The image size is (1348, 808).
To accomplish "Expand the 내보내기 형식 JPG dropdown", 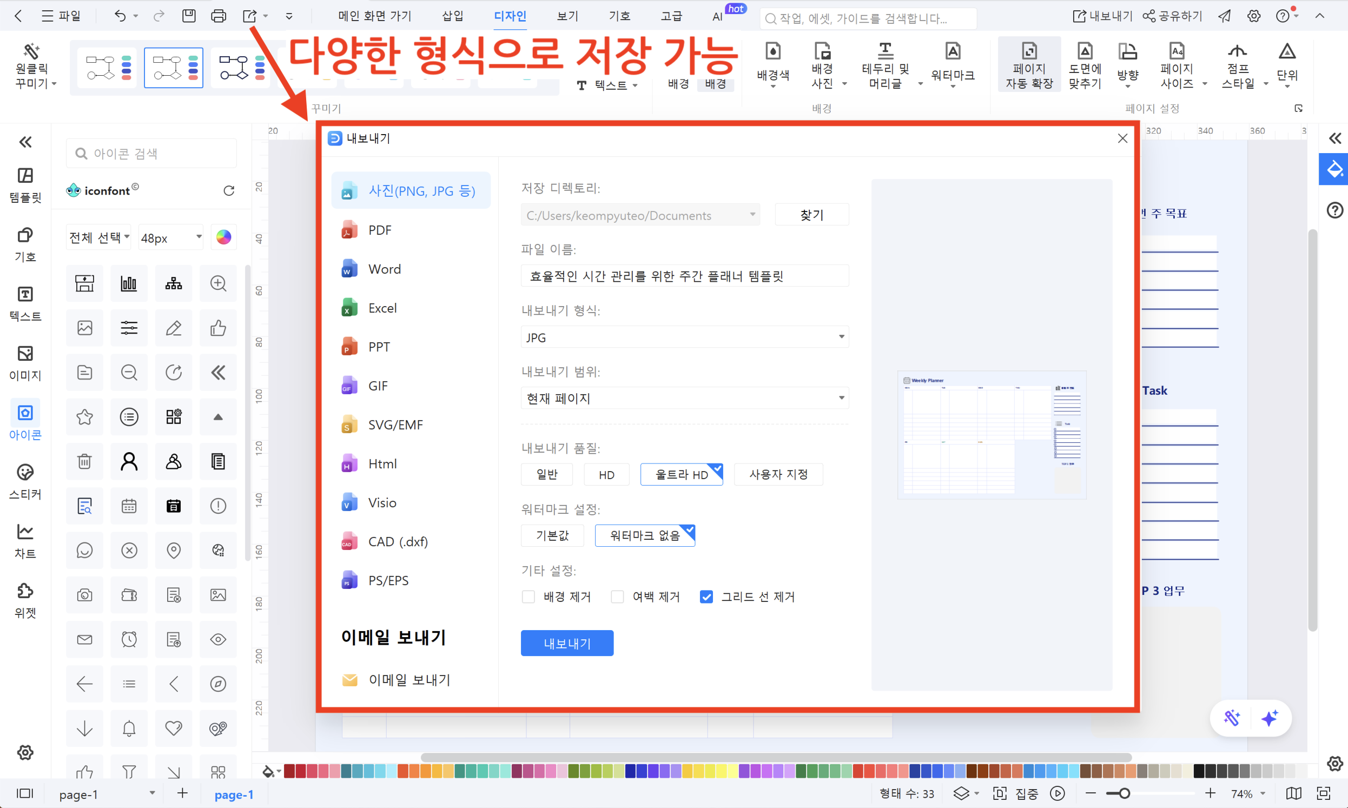I will pyautogui.click(x=684, y=337).
